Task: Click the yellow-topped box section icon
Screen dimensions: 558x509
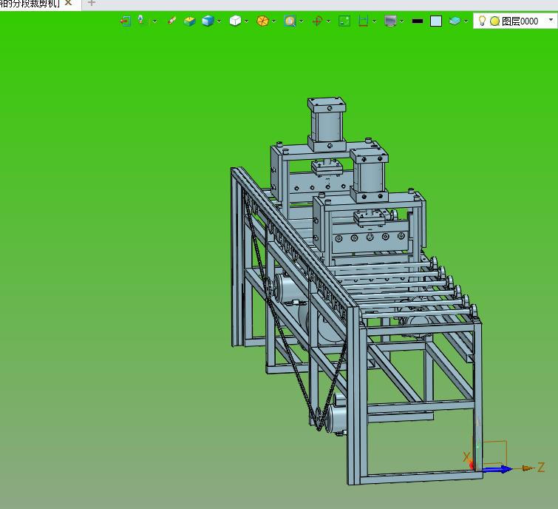Action: (190, 21)
